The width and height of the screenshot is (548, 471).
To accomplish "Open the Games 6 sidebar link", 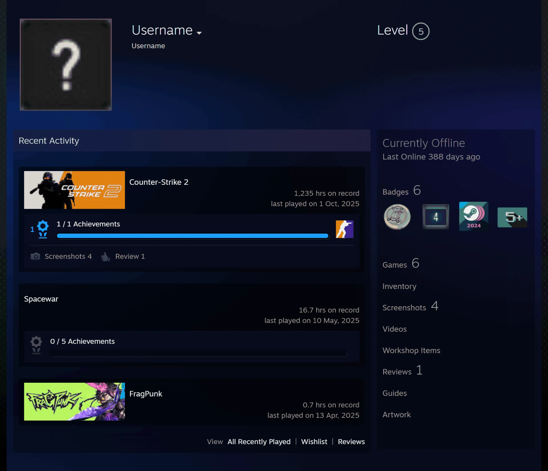I will (x=401, y=264).
